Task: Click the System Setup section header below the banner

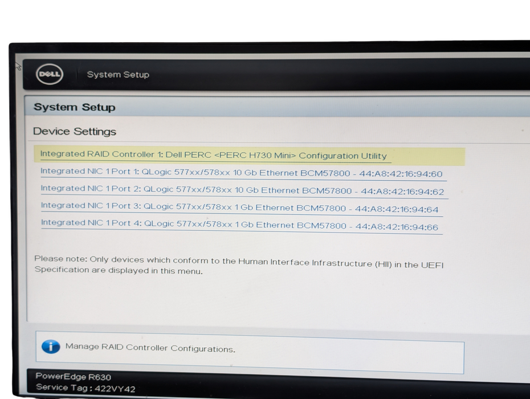Action: pos(75,107)
